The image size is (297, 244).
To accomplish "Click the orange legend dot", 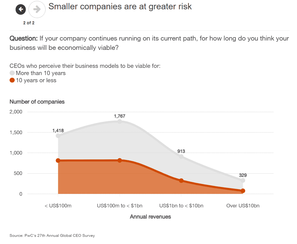I will pyautogui.click(x=12, y=80).
